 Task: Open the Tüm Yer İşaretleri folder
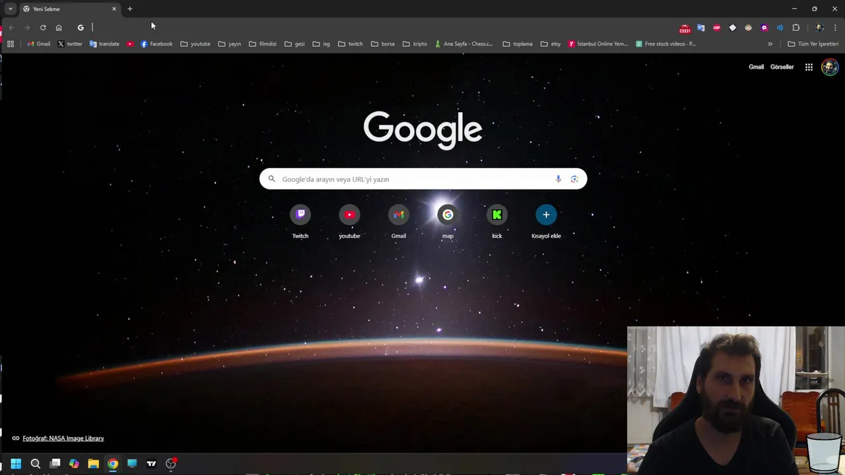click(813, 44)
